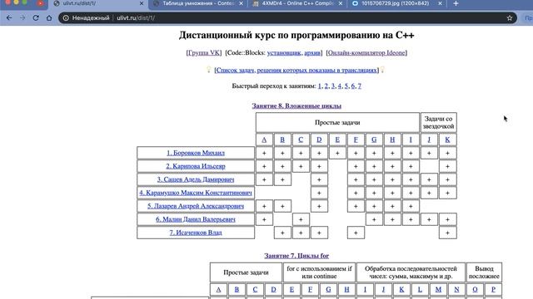
Task: Open student 4. Карамушко Максим Константинович link
Action: click(196, 193)
